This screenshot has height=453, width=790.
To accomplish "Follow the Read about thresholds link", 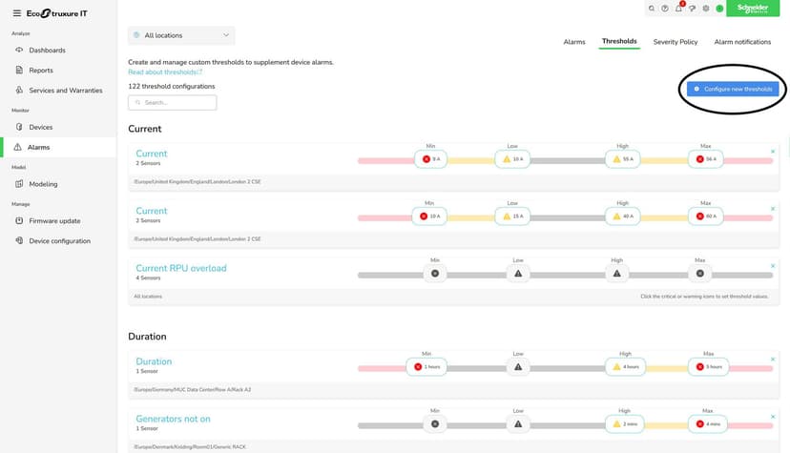I will click(x=165, y=72).
